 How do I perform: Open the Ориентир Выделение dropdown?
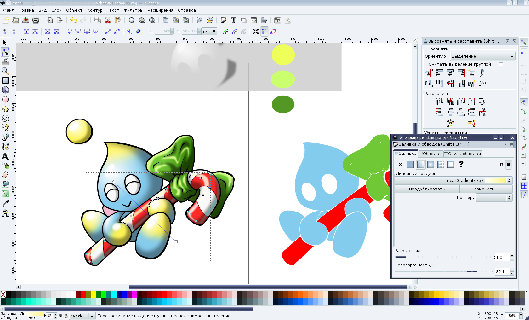[x=483, y=56]
